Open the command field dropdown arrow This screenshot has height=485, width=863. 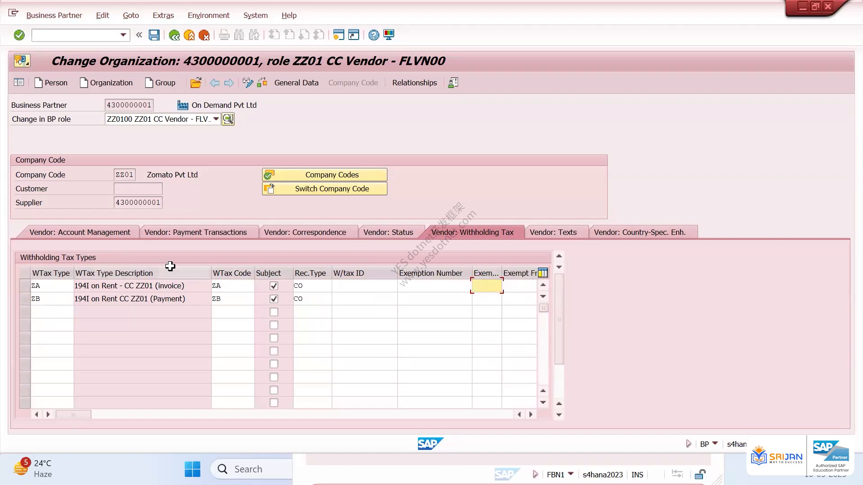coord(123,35)
